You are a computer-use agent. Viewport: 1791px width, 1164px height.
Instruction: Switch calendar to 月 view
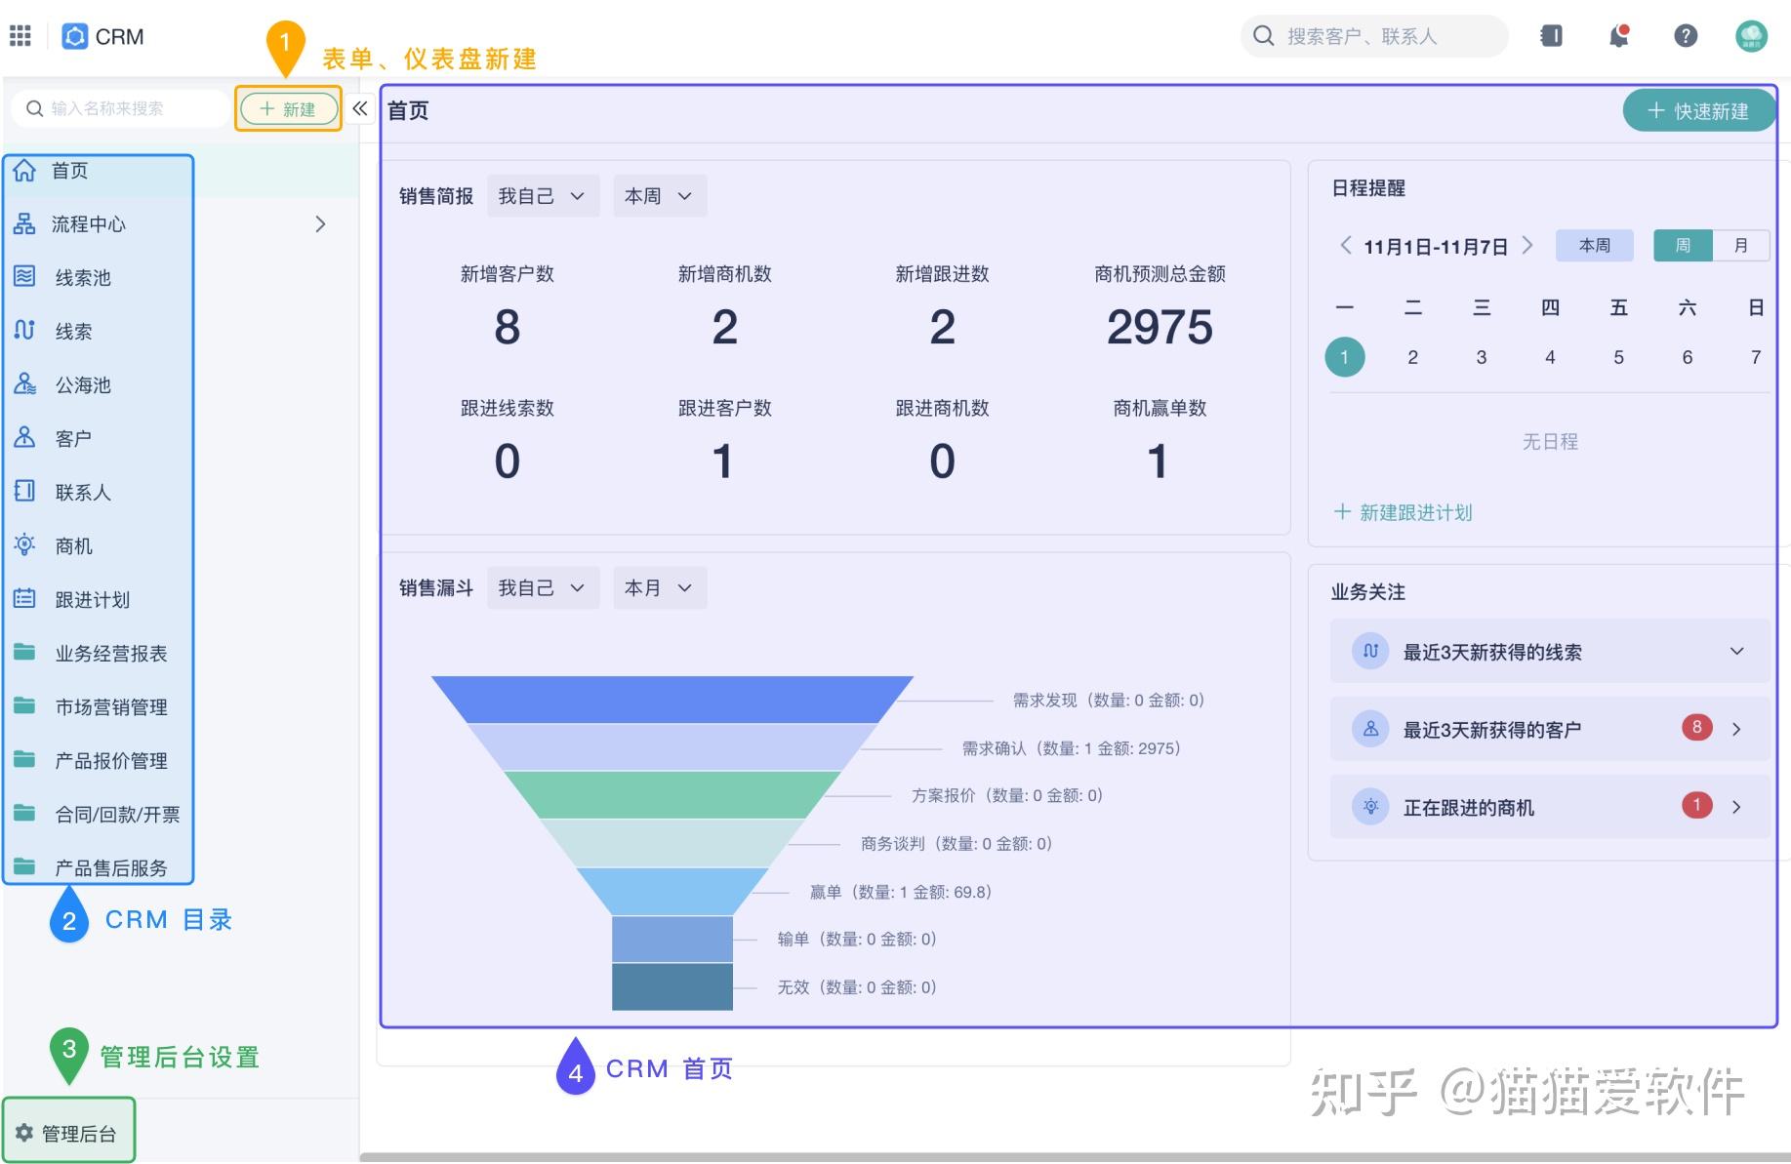click(1740, 245)
